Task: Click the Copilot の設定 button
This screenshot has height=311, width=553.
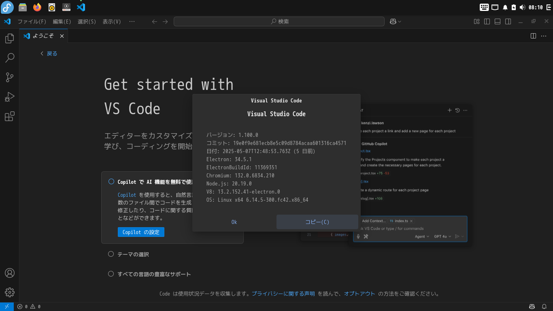Action: point(141,232)
